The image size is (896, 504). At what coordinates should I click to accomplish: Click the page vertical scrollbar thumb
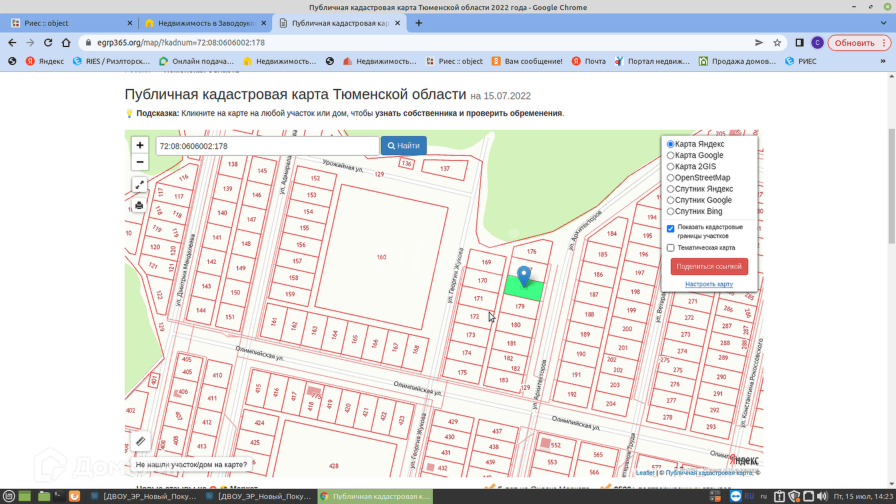(x=892, y=186)
